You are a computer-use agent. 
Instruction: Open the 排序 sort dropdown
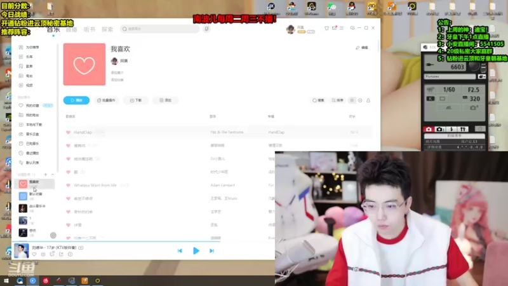click(337, 100)
